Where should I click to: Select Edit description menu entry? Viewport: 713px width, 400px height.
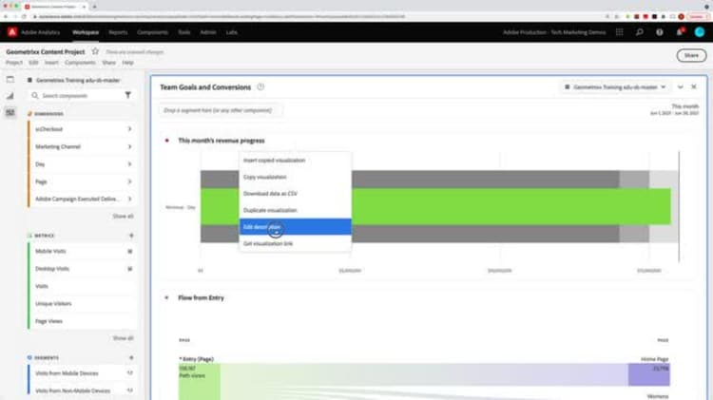295,227
